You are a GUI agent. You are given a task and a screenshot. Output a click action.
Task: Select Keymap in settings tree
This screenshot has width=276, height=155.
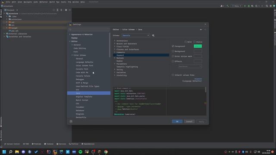coord(74,38)
